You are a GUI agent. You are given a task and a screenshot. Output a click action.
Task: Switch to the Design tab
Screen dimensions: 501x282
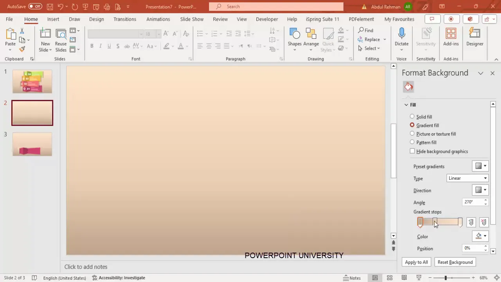(96, 19)
